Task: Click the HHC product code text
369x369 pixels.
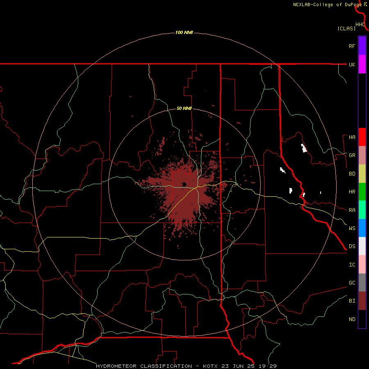Action: 360,25
